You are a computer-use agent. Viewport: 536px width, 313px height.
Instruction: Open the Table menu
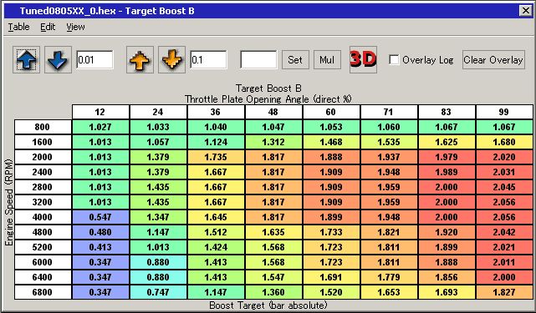coord(18,27)
